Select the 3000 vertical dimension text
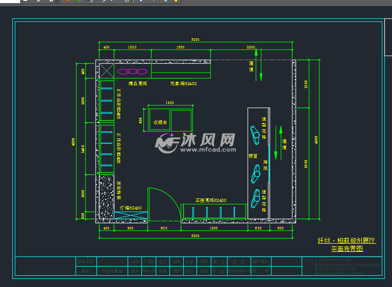This screenshot has height=287, width=392. pos(306,164)
